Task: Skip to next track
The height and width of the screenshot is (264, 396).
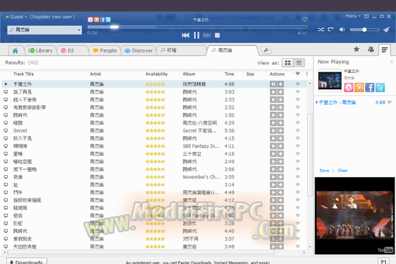Action: click(207, 35)
